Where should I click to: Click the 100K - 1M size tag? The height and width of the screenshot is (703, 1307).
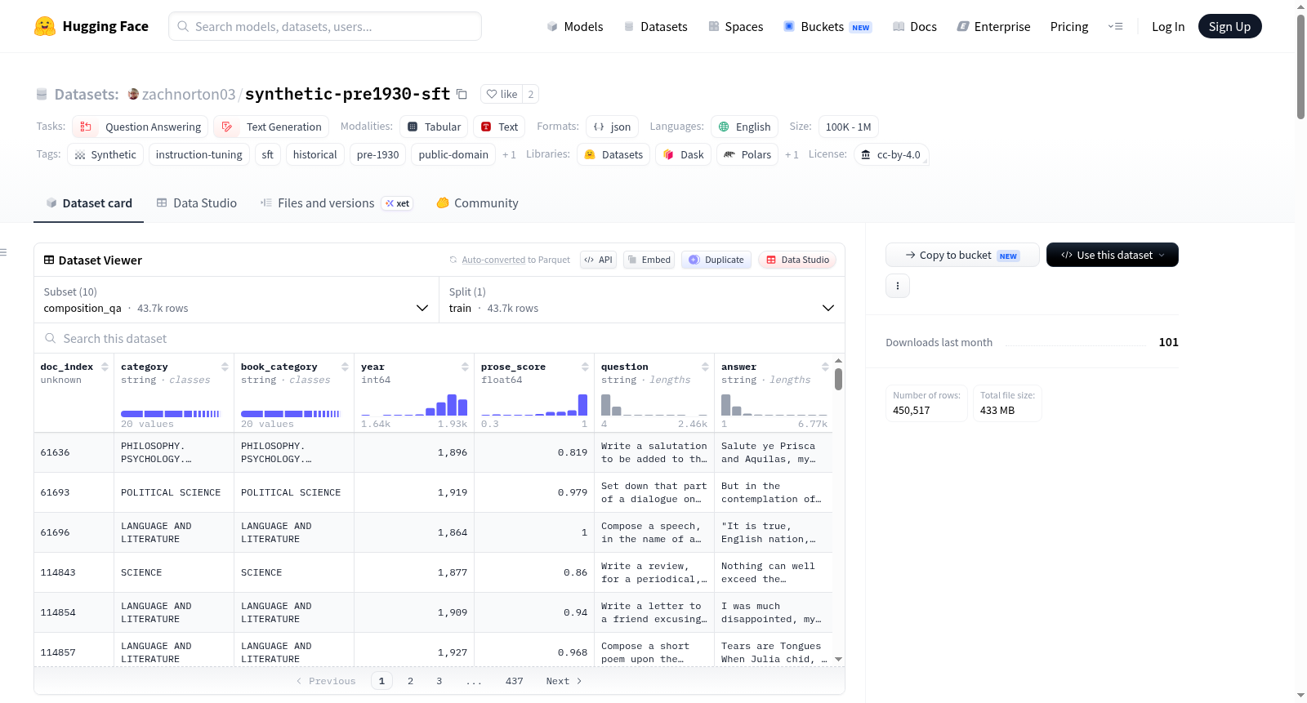click(848, 127)
